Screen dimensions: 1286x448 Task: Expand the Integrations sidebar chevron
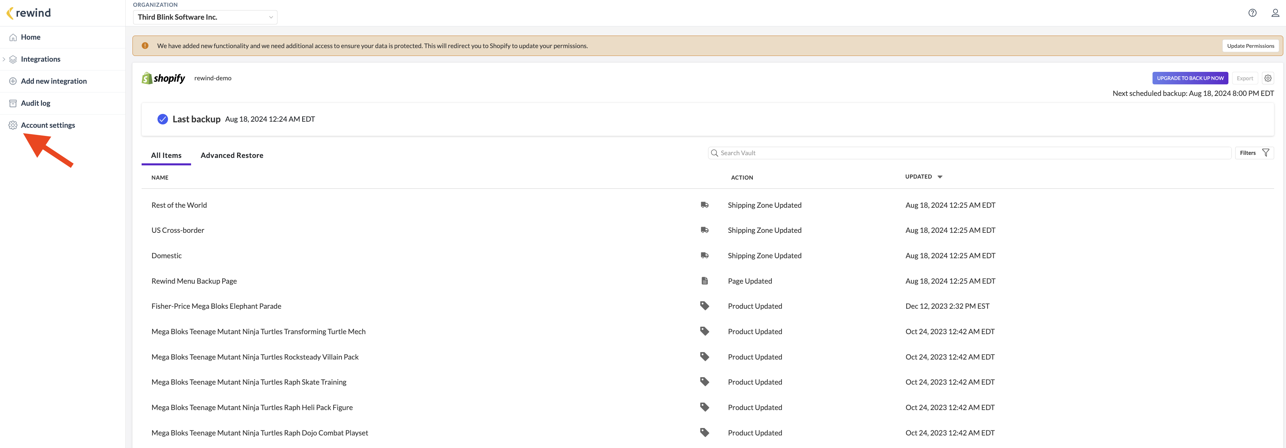4,59
